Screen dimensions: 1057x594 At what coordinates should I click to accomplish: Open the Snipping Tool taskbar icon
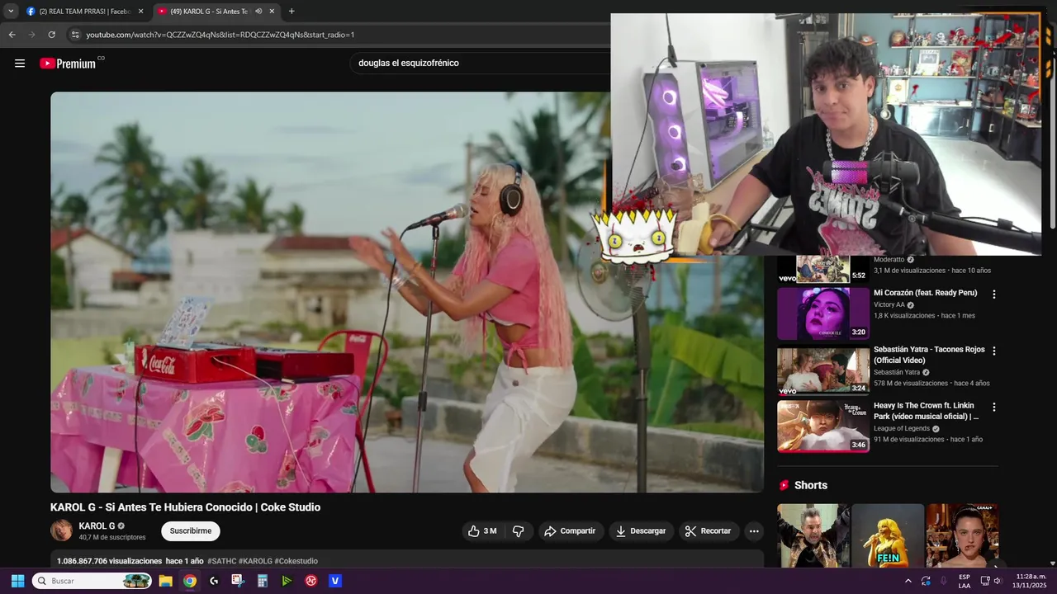(238, 581)
